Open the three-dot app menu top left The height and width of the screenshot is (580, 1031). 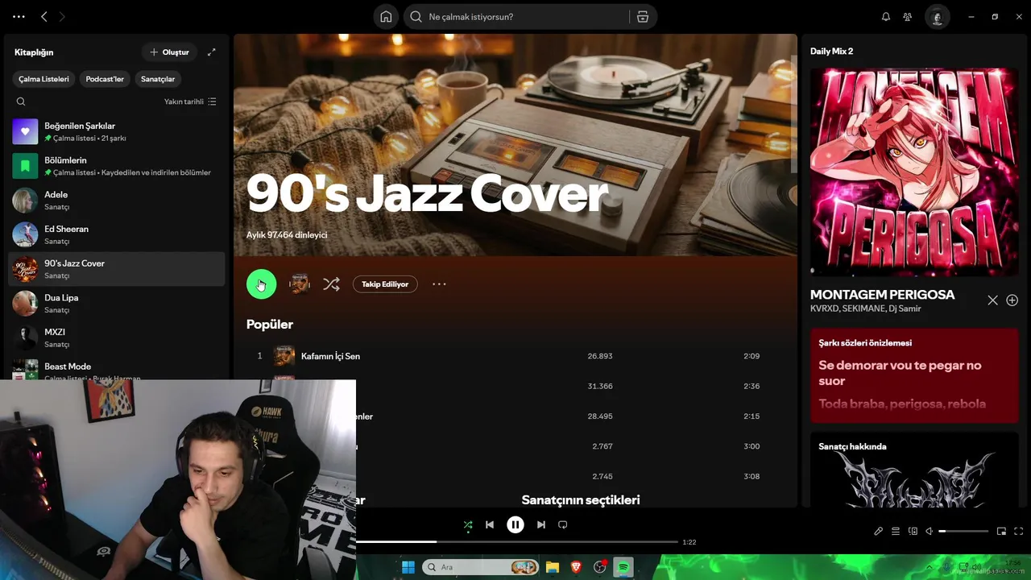19,17
